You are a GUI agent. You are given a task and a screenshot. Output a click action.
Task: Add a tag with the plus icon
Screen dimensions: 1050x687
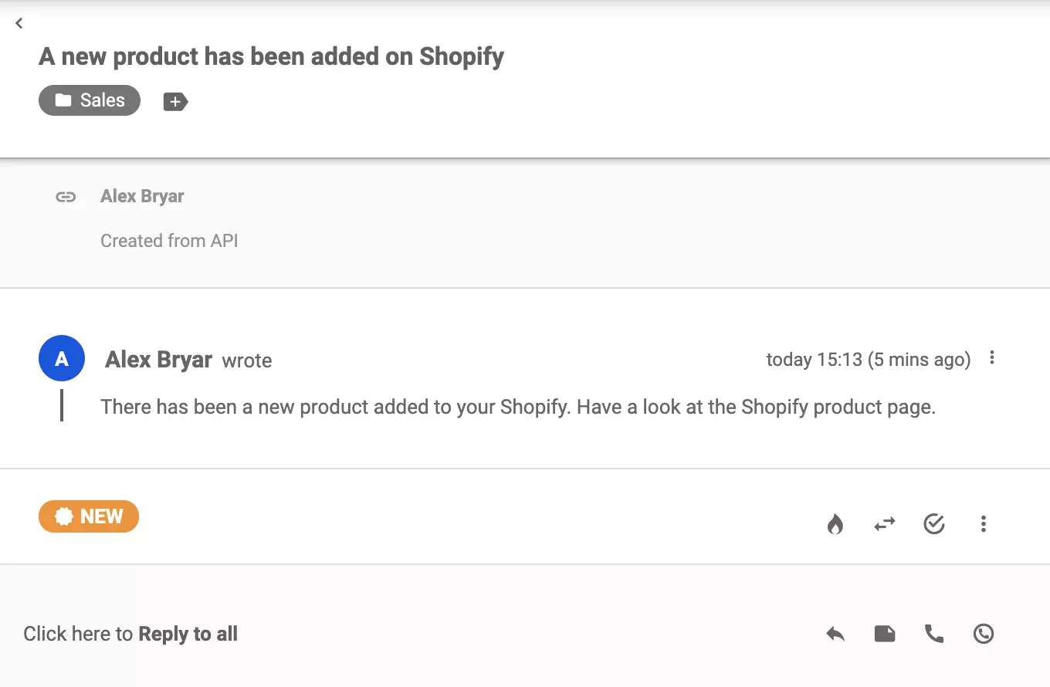tap(175, 100)
